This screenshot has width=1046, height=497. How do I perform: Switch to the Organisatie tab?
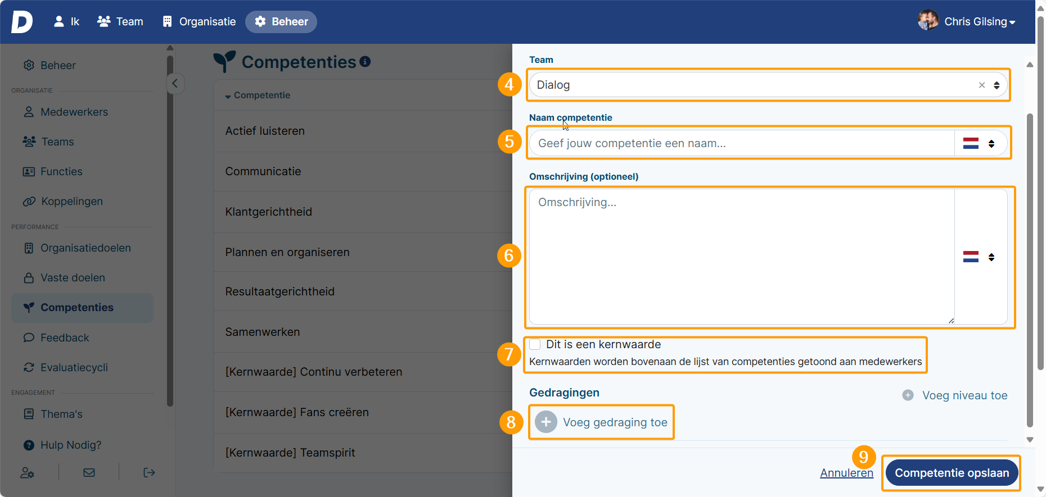(x=199, y=22)
